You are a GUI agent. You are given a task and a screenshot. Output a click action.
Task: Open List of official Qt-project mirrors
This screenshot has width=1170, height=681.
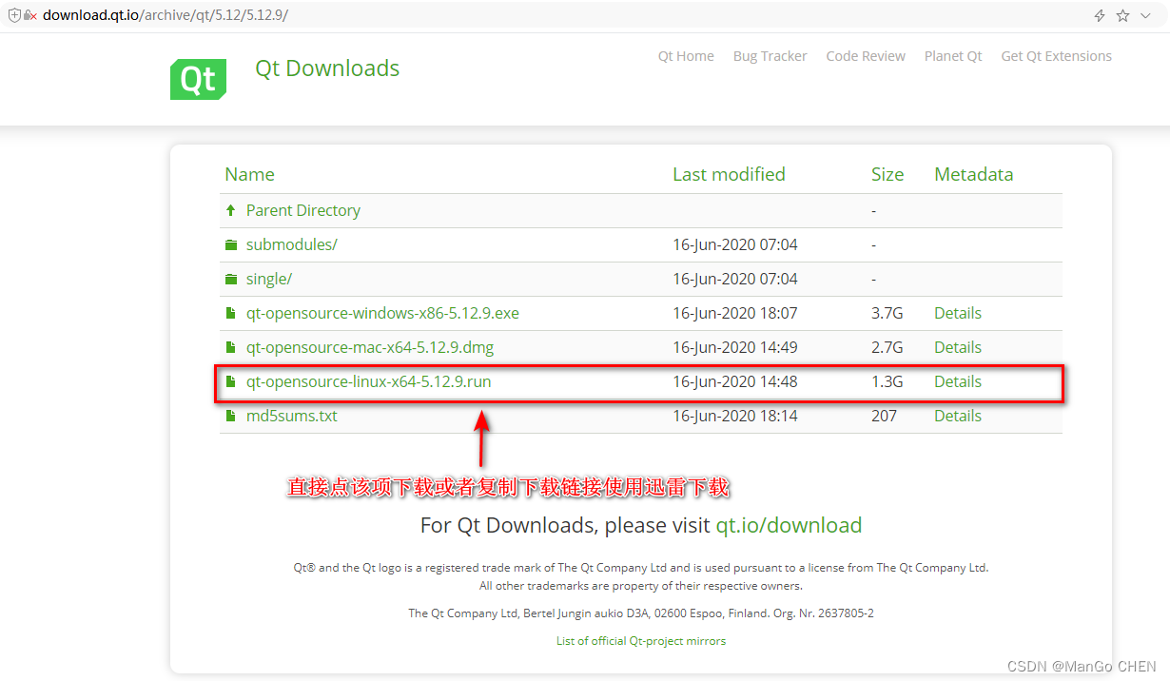pyautogui.click(x=641, y=641)
